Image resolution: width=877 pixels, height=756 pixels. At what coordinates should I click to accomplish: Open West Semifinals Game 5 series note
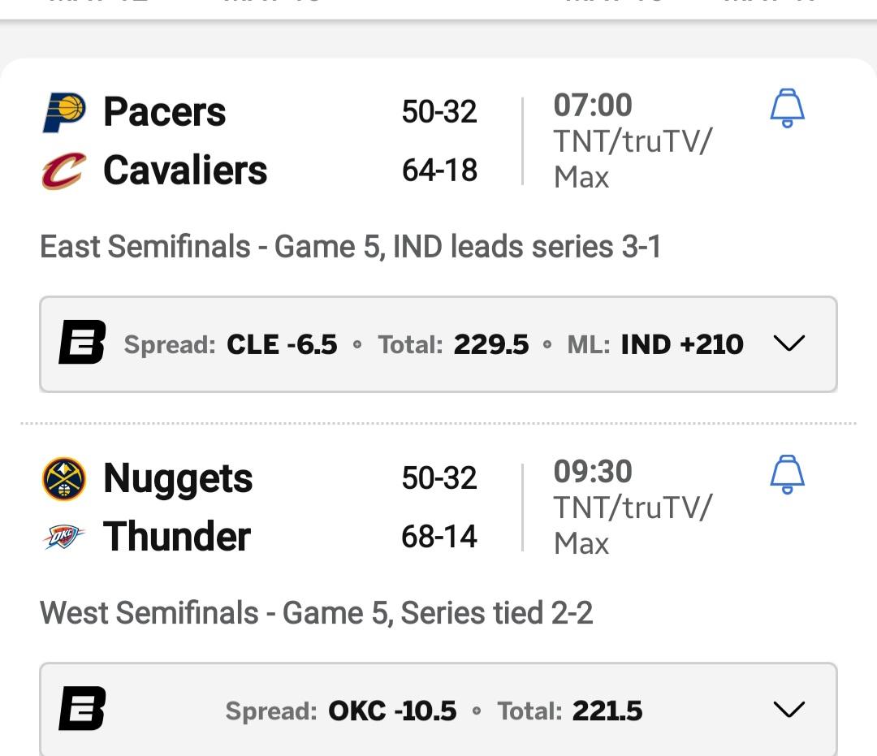[316, 613]
